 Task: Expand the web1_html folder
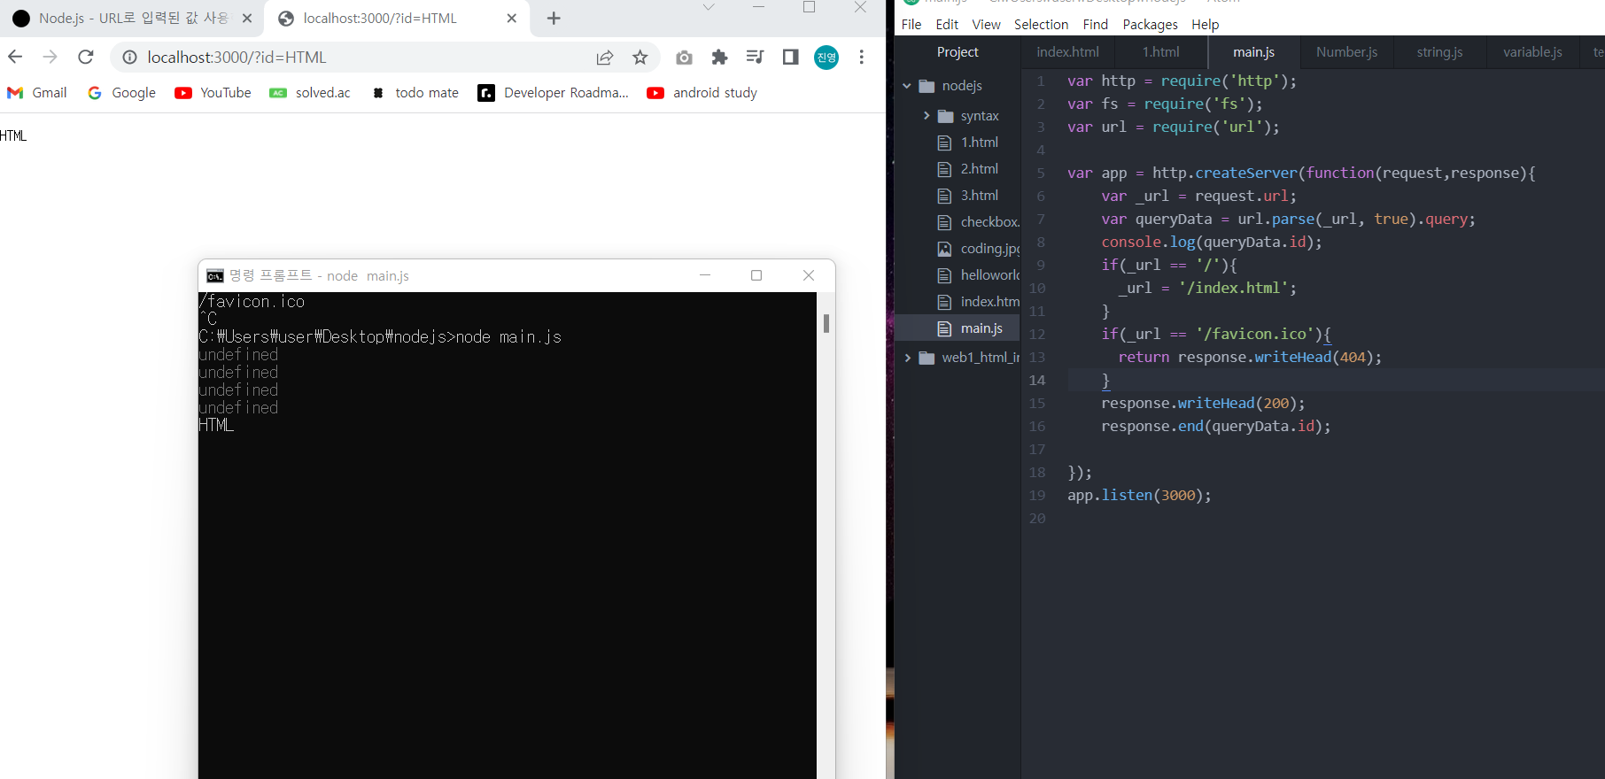(907, 358)
